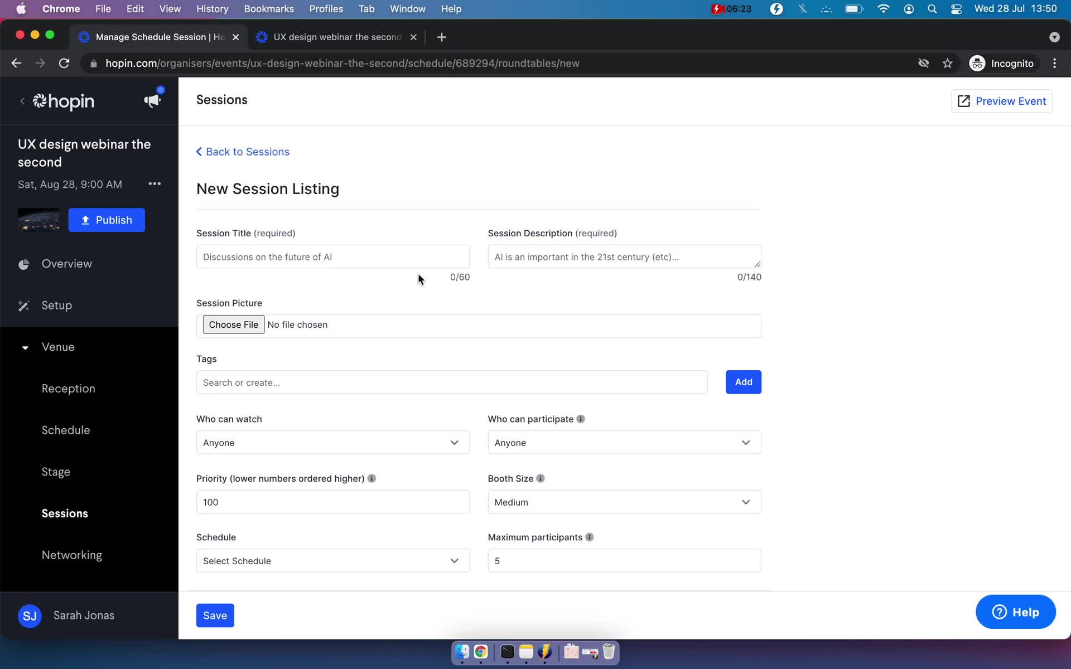This screenshot has height=669, width=1071.
Task: Click the Save button
Action: pos(215,615)
